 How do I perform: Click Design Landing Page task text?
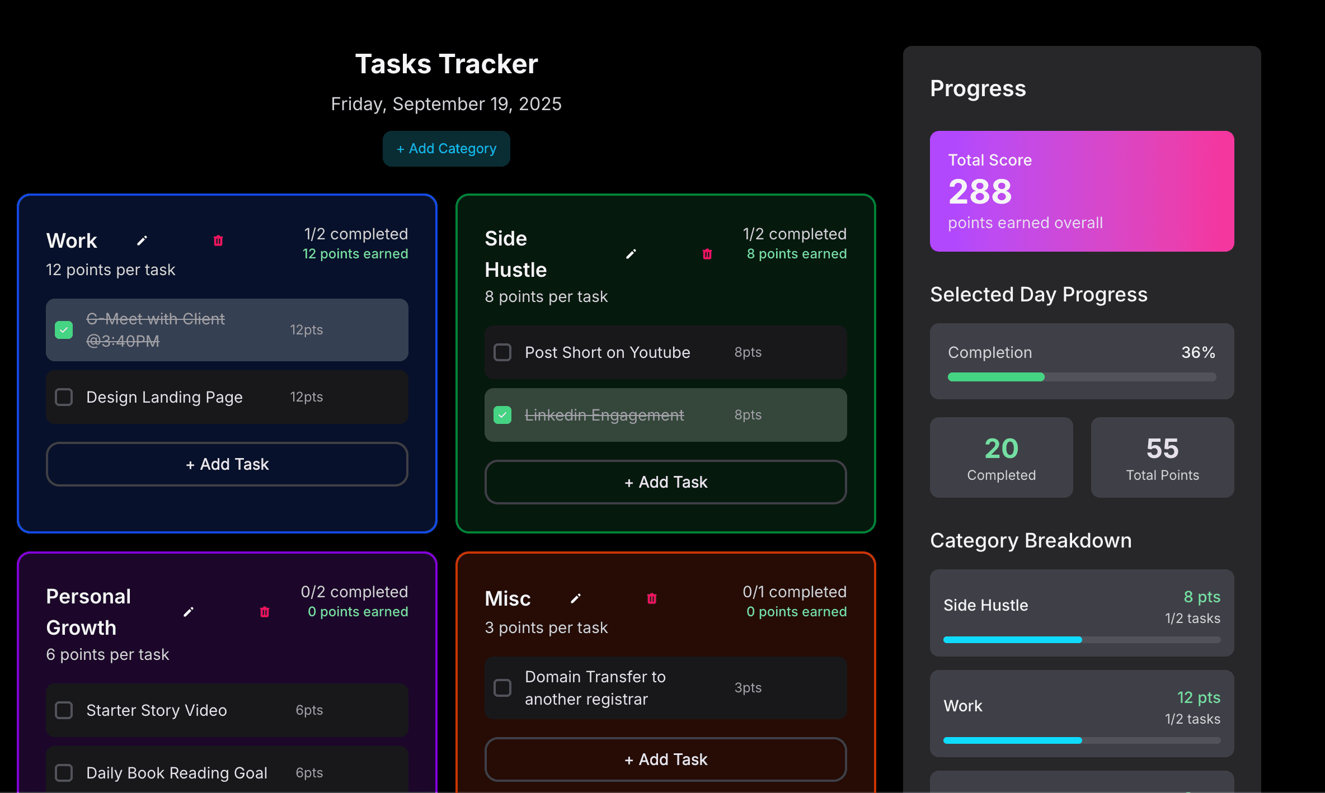[165, 397]
